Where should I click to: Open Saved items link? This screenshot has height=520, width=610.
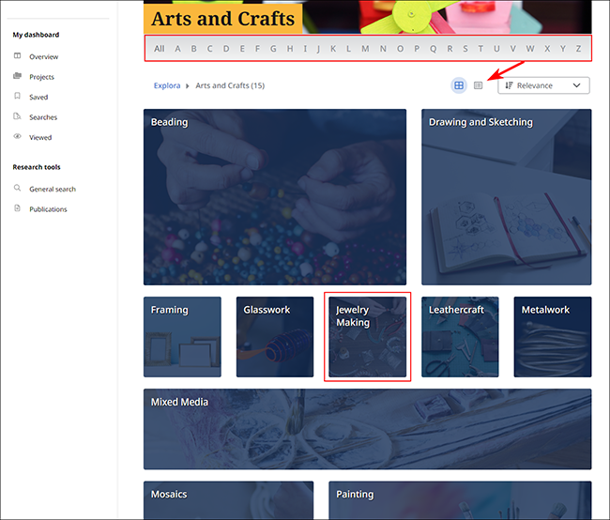(38, 98)
